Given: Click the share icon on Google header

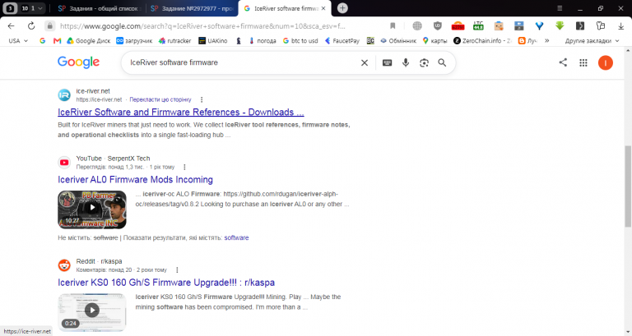Looking at the screenshot, I should [x=563, y=62].
